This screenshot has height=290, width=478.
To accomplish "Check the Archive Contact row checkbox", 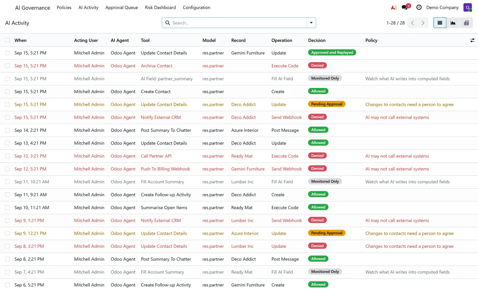I will coord(8,66).
